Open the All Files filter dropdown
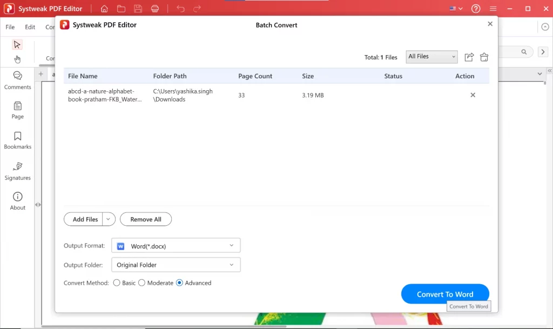This screenshot has height=329, width=553. pos(431,57)
